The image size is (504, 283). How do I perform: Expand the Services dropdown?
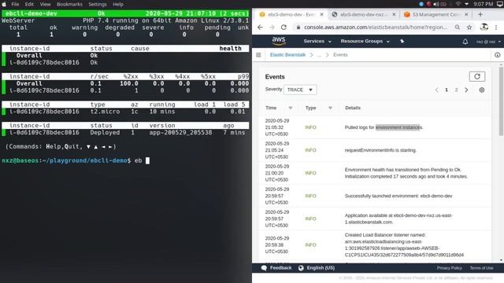(x=317, y=41)
